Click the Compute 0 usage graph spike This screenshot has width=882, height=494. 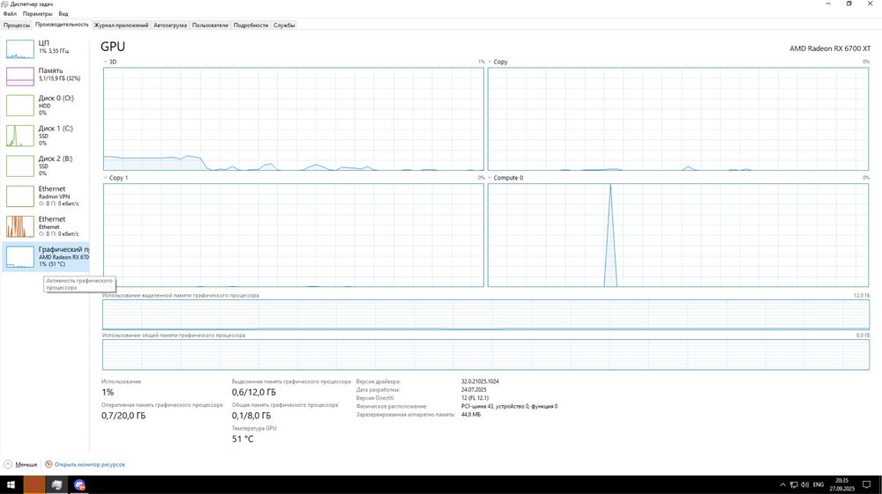(610, 236)
